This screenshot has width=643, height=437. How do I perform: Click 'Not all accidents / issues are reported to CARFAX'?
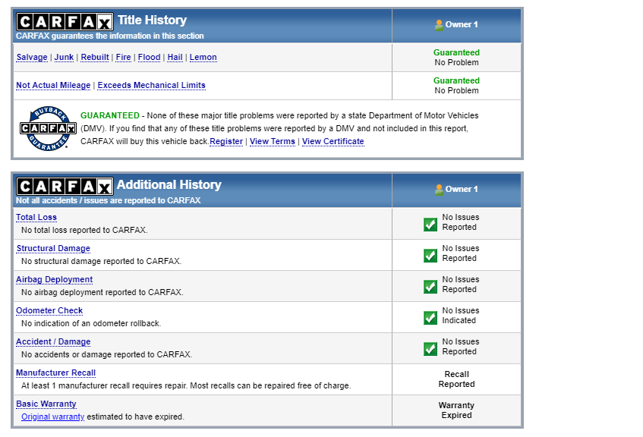coord(109,200)
